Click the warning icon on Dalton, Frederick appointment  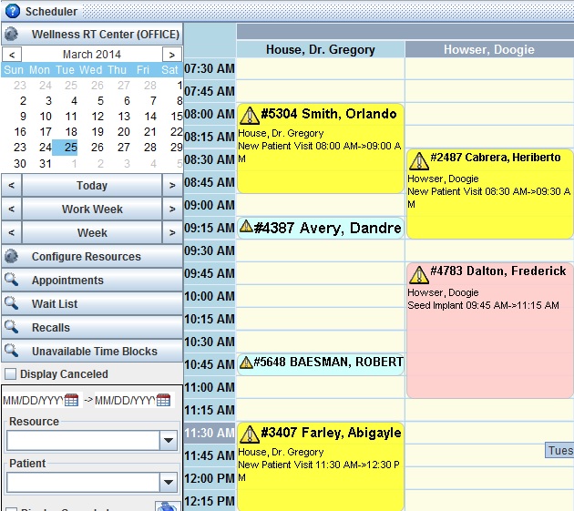point(418,274)
